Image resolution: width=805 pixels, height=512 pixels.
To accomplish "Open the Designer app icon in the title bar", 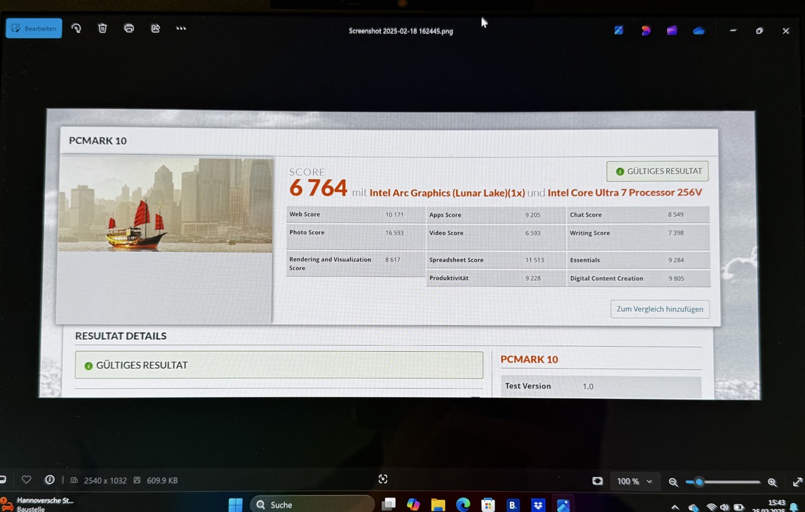I will click(x=646, y=30).
